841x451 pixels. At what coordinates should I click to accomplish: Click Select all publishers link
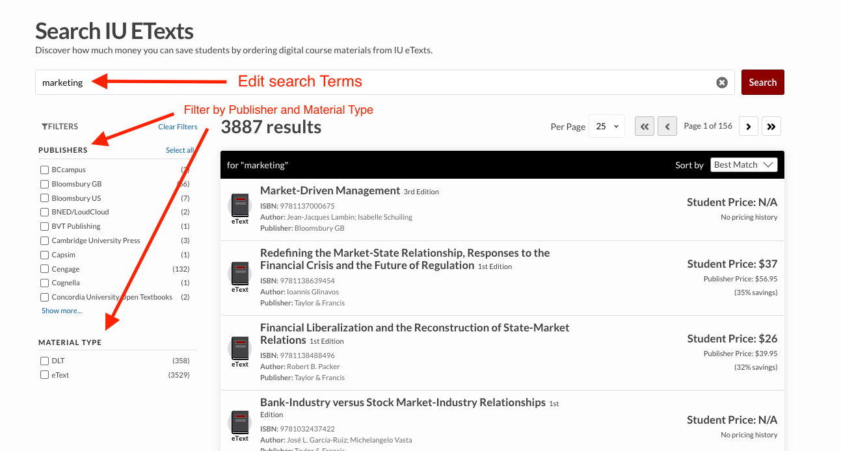tap(180, 150)
